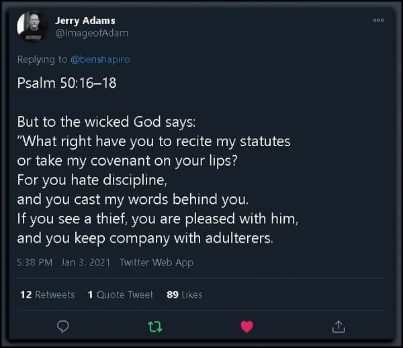The height and width of the screenshot is (348, 403).
Task: Click the 'For you hate discipline' line
Action: [92, 180]
